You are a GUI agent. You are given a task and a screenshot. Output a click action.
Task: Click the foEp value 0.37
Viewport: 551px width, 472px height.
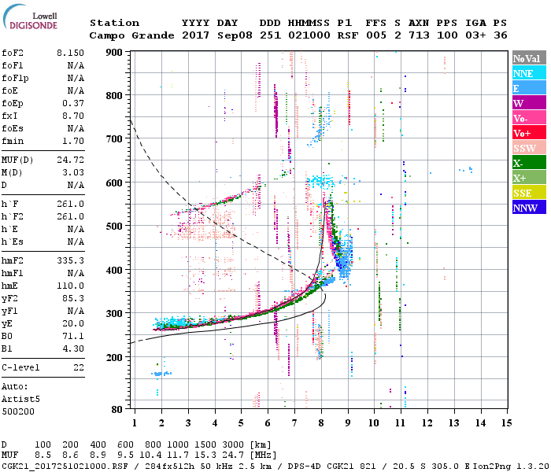(x=73, y=103)
